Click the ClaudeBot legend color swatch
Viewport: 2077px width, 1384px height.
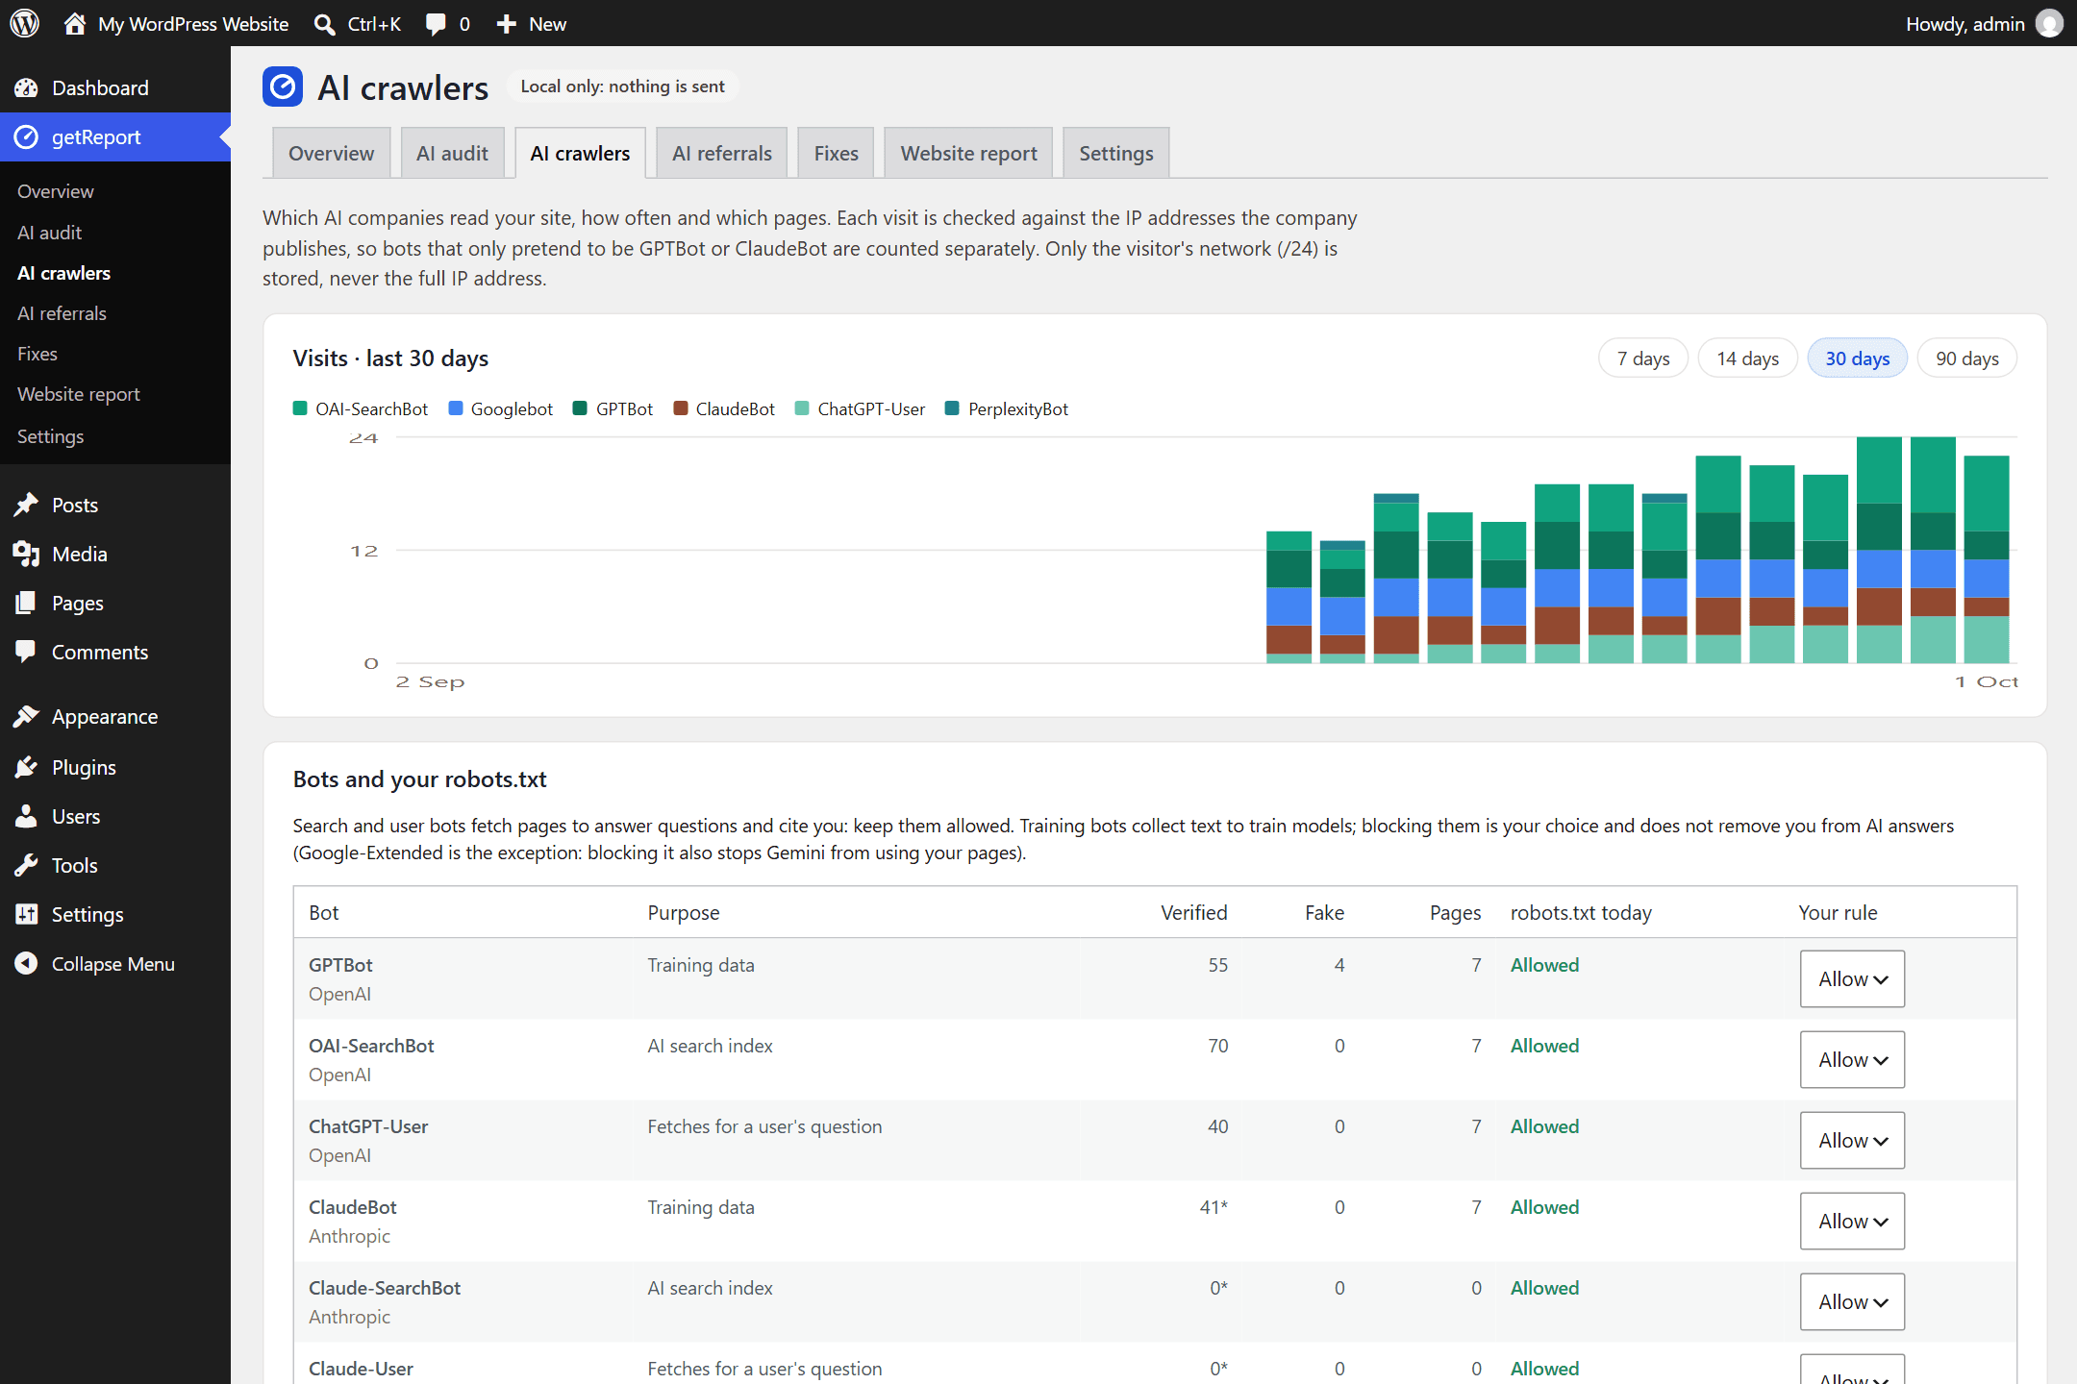[x=681, y=408]
